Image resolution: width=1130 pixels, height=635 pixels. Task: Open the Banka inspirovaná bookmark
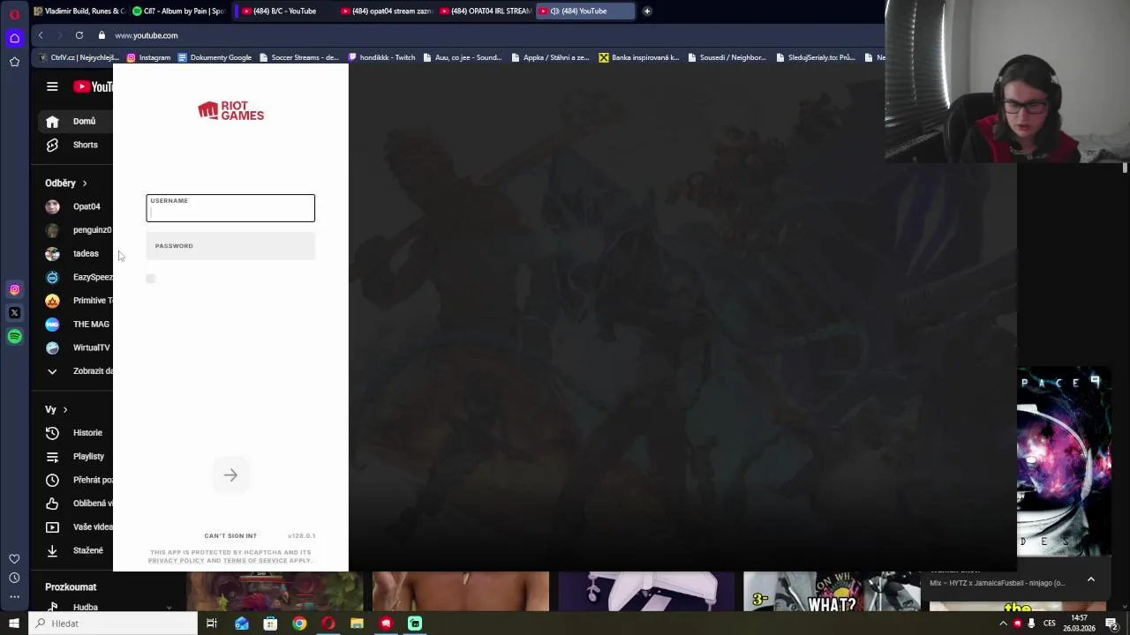pyautogui.click(x=639, y=57)
